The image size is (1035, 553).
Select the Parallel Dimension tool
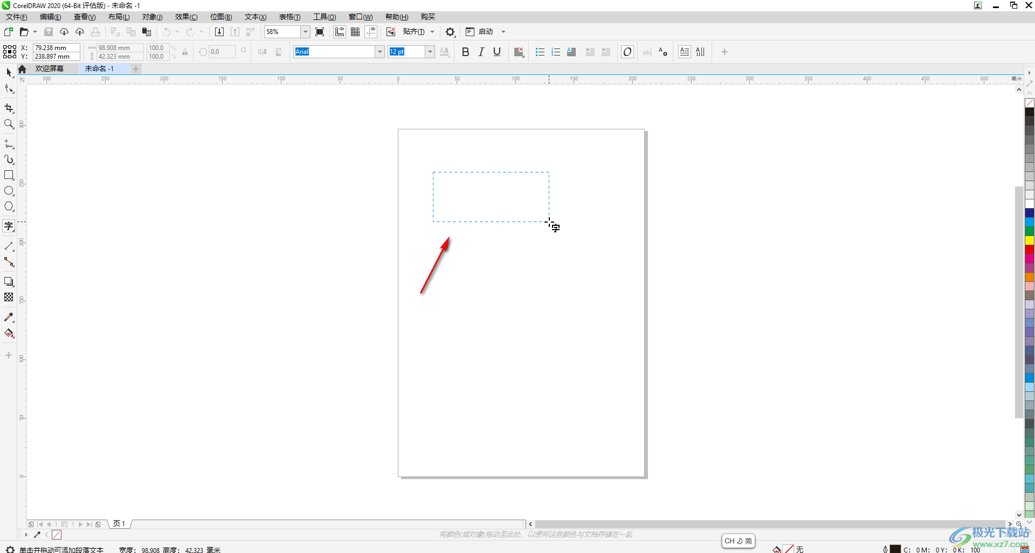pos(9,246)
